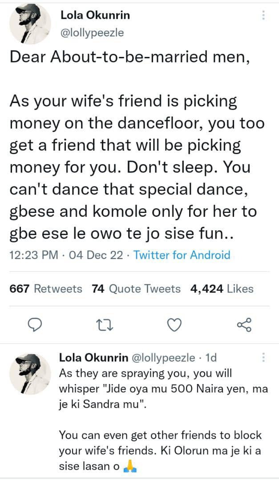Click the Twitter for Android source link
Screen dimensions: 279x480
[x=182, y=255]
